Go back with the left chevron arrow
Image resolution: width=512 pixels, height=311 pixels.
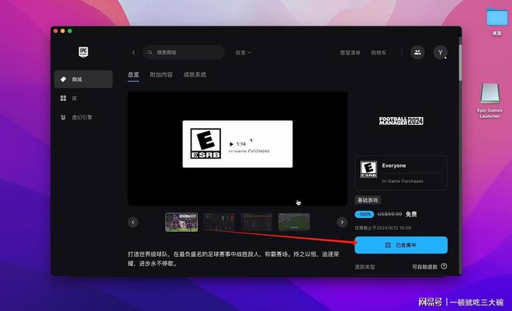[133, 52]
